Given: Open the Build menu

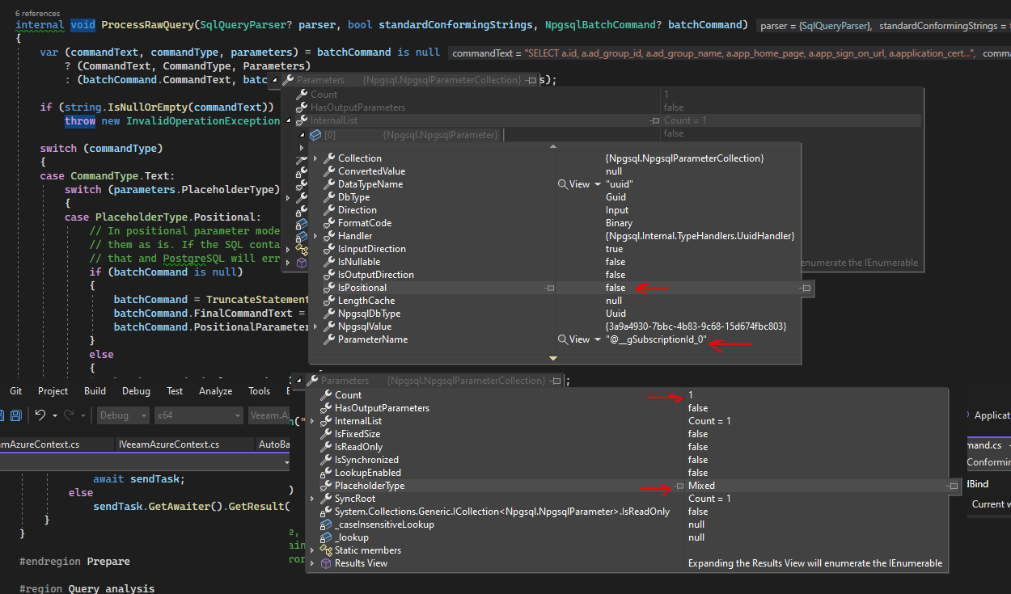Looking at the screenshot, I should point(95,390).
